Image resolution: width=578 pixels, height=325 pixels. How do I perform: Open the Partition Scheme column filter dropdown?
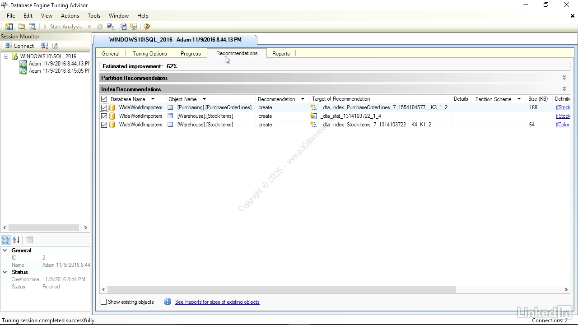point(519,99)
